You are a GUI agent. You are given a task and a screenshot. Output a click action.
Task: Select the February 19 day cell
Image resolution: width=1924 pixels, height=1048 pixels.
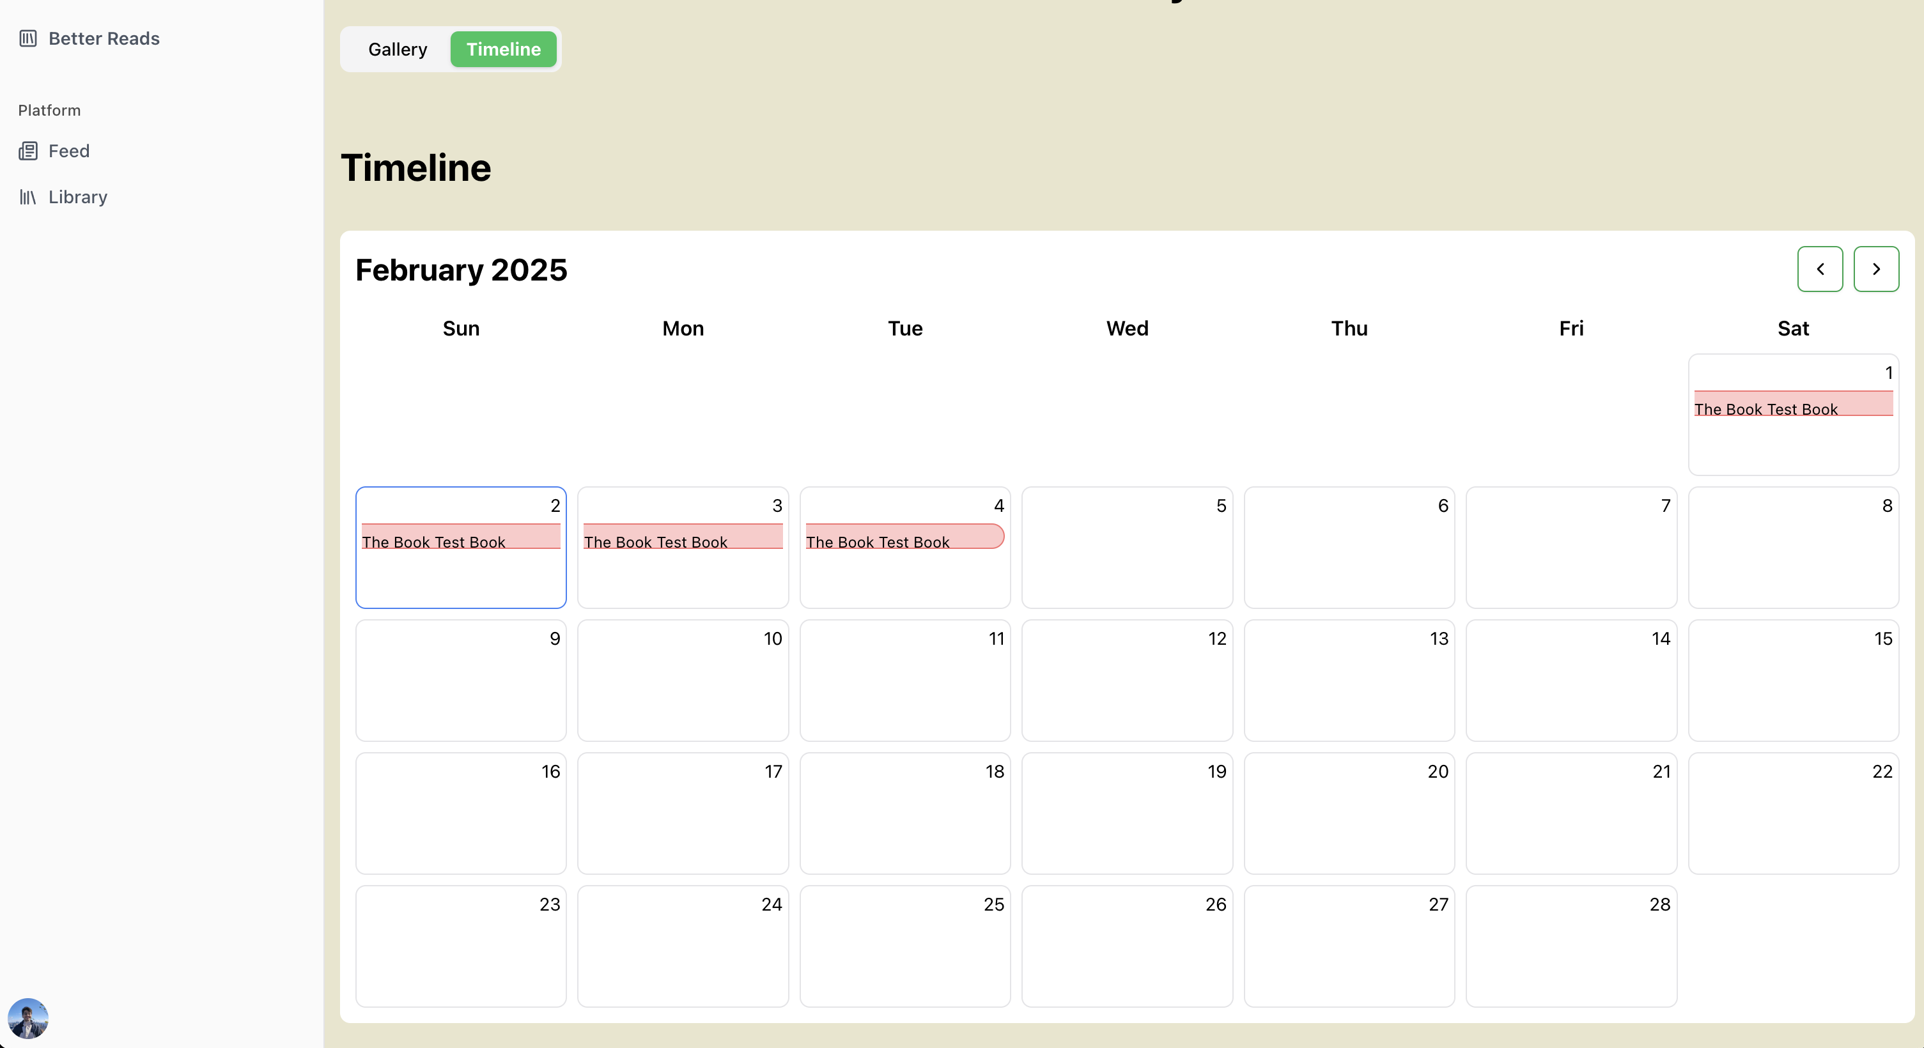click(x=1126, y=813)
